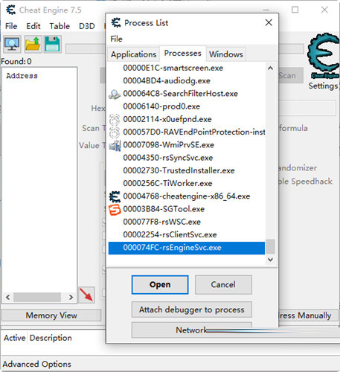Click the Memory View button
This screenshot has width=340, height=372.
[51, 315]
